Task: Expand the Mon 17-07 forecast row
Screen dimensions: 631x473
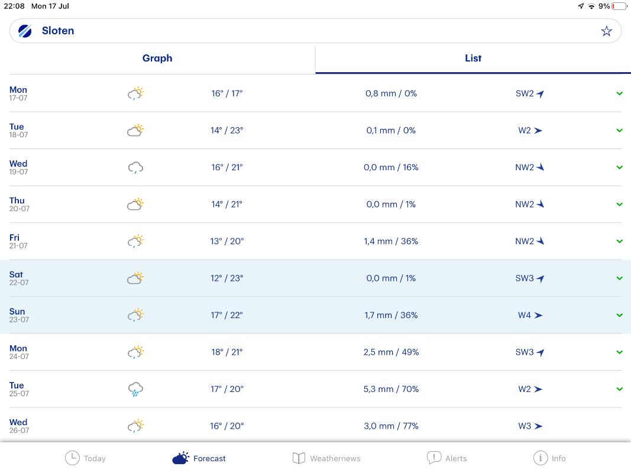Action: (x=619, y=93)
